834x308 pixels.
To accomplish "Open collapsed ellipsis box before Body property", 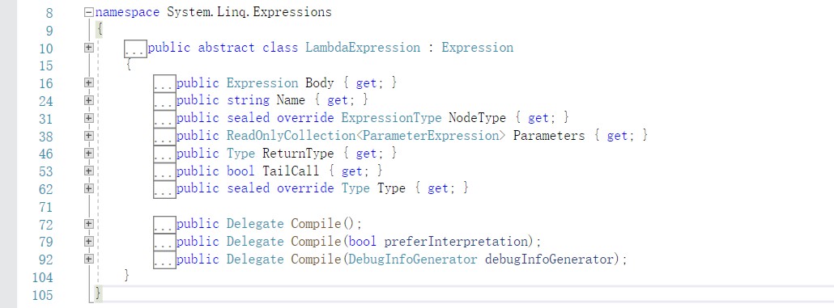I will (x=164, y=84).
